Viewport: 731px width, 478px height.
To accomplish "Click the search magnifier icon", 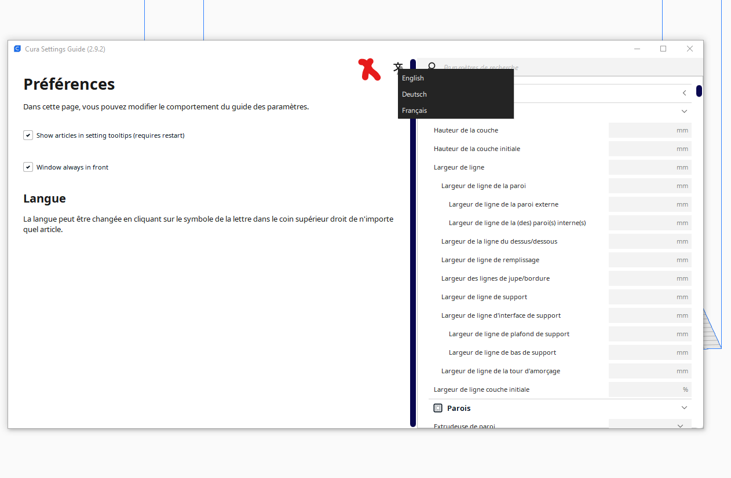I will [432, 67].
